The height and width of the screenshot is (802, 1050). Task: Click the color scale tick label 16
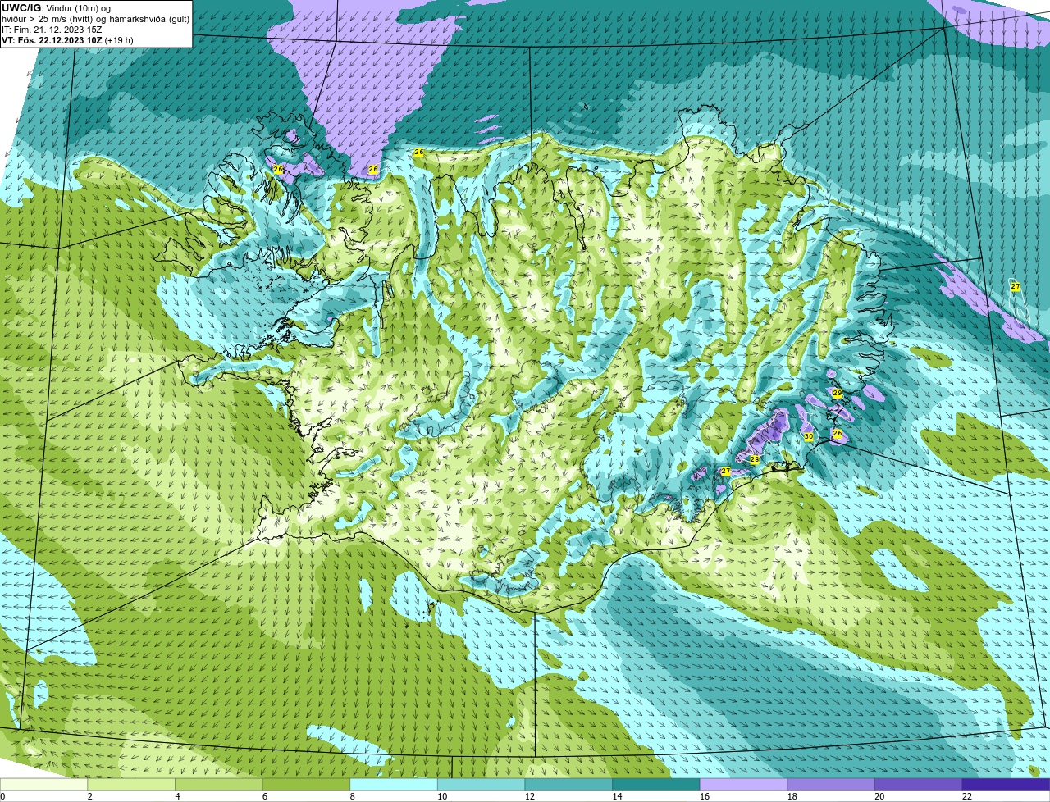tap(705, 796)
